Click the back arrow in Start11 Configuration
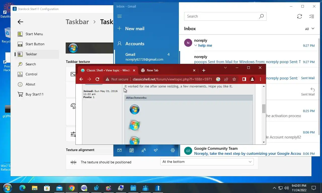 [20, 22]
